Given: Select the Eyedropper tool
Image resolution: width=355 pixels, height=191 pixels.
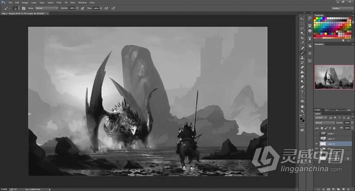Looking at the screenshot, I should [302, 43].
